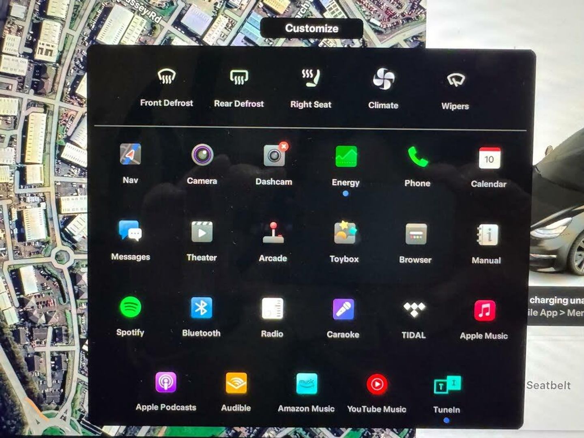Open the YouTube Music app
This screenshot has height=438, width=584.
point(377,393)
